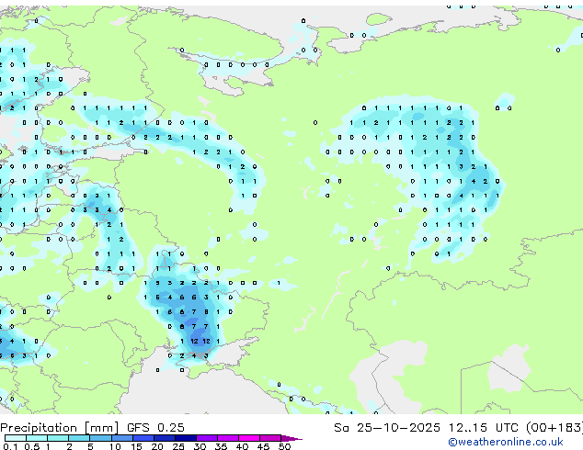
Task: Click the 'GFS 0.25' model label
Action: tap(155, 427)
